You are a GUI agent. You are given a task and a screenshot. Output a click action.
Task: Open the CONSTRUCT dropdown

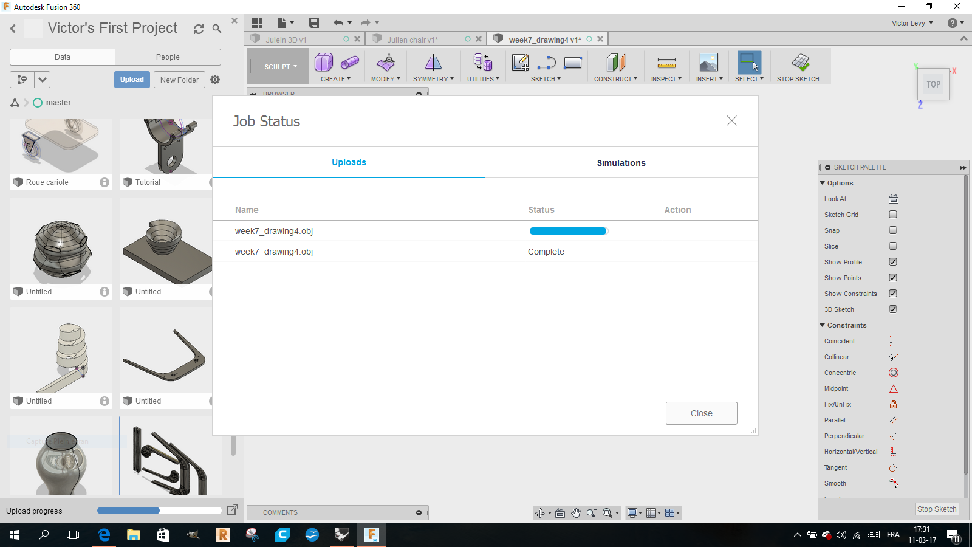615,79
